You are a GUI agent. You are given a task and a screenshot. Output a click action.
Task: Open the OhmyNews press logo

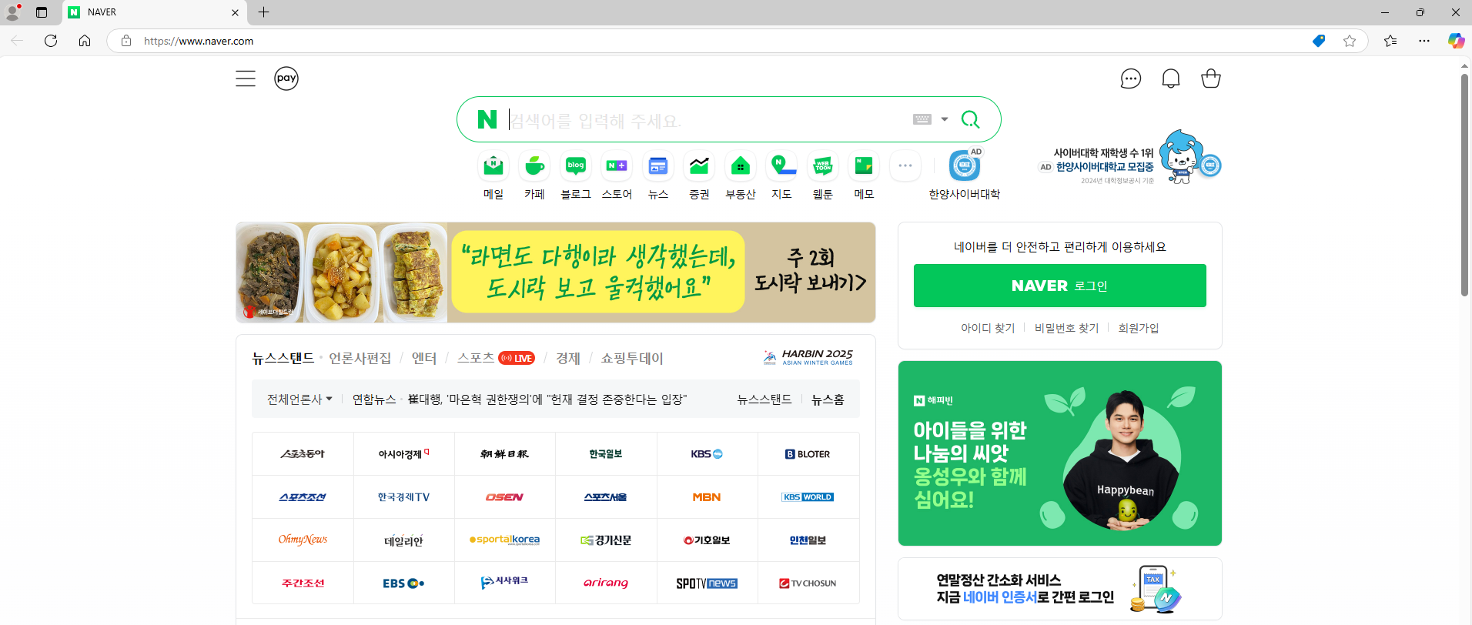[x=303, y=540]
